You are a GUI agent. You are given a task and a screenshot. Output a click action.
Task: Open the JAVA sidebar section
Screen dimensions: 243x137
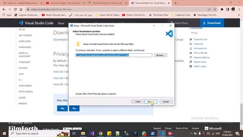coord(21,74)
